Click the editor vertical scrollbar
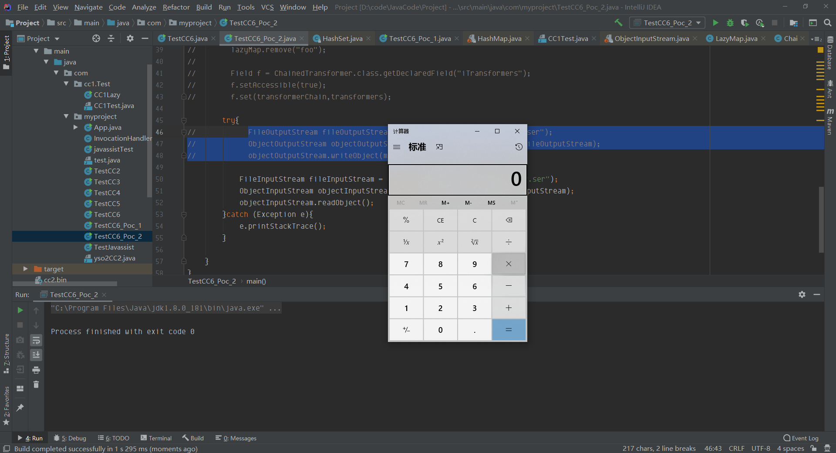 (x=821, y=220)
